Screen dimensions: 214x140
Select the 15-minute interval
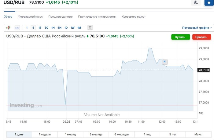coord(40,28)
